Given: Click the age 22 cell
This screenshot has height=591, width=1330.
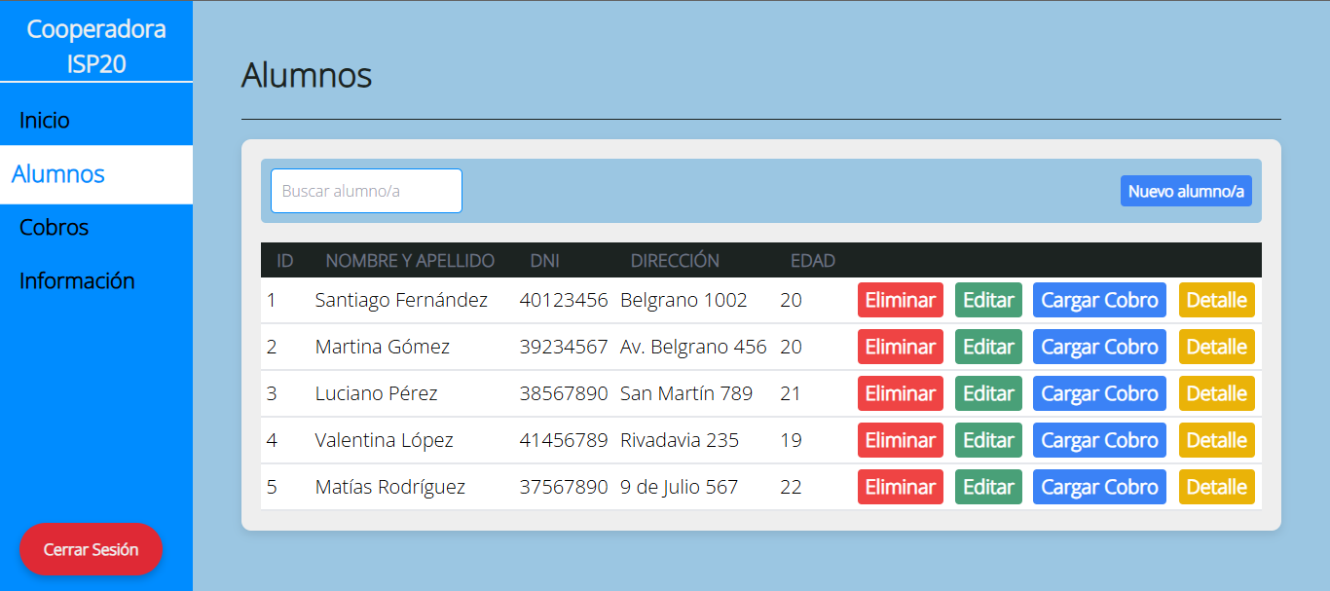Looking at the screenshot, I should [x=791, y=487].
